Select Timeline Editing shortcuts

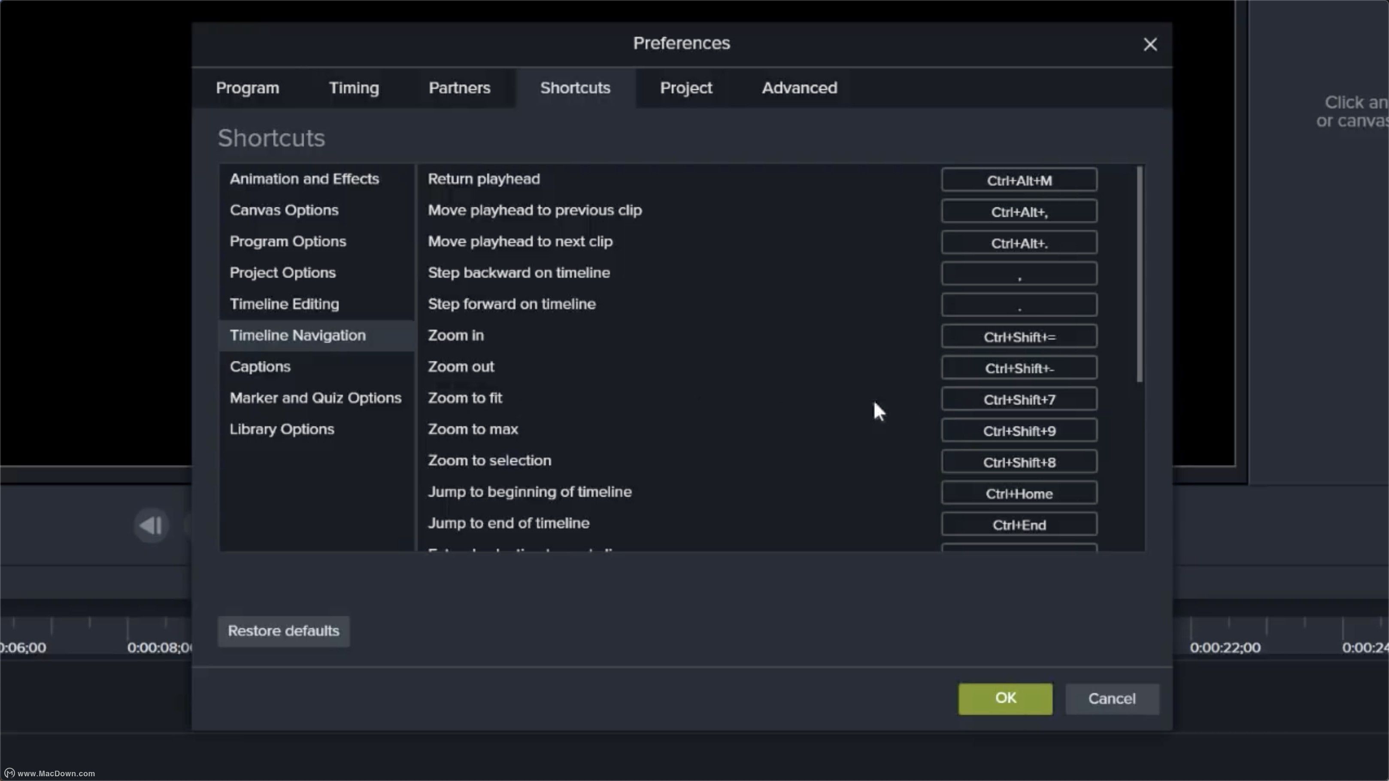[284, 303]
